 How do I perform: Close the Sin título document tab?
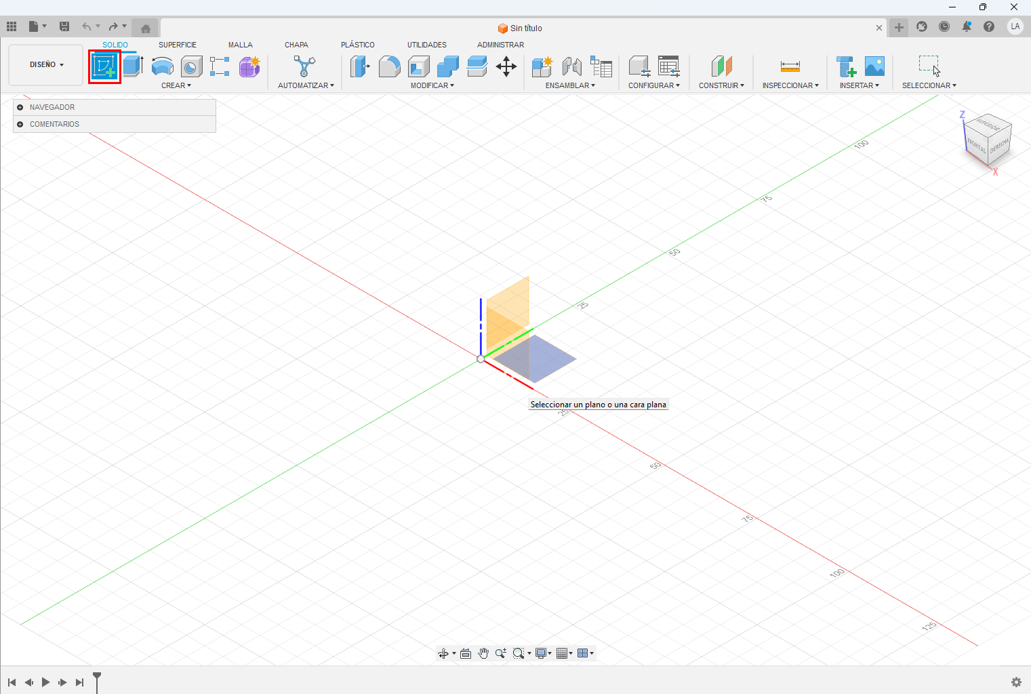point(879,28)
